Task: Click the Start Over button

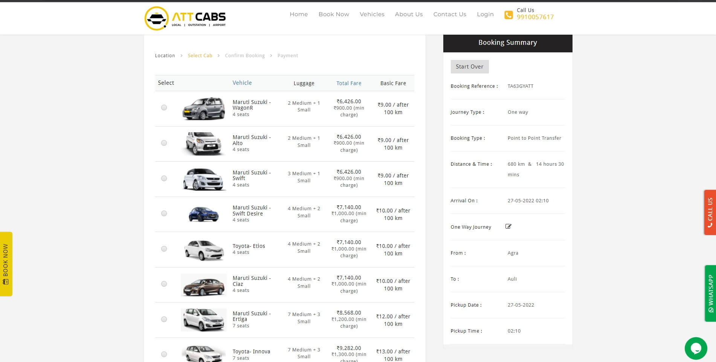Action: (x=470, y=67)
